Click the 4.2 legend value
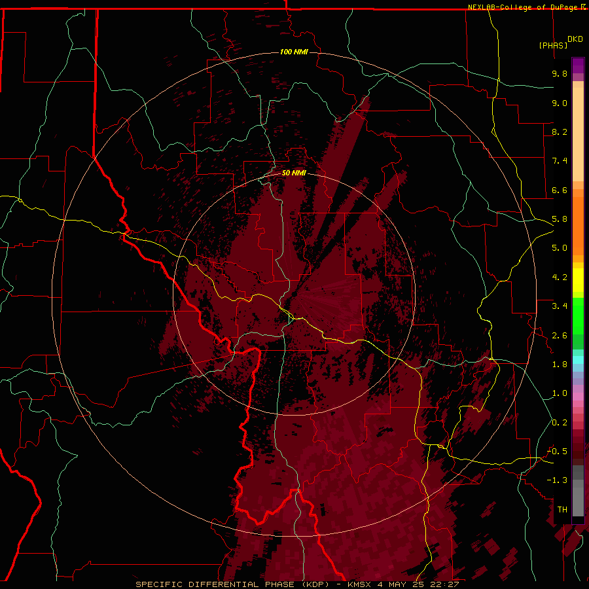The height and width of the screenshot is (589, 589). pyautogui.click(x=560, y=277)
